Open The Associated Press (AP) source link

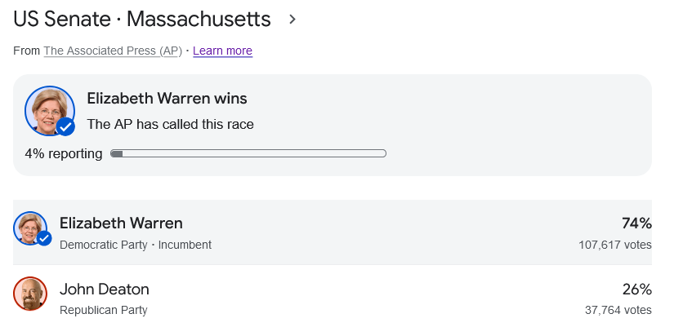(x=113, y=51)
